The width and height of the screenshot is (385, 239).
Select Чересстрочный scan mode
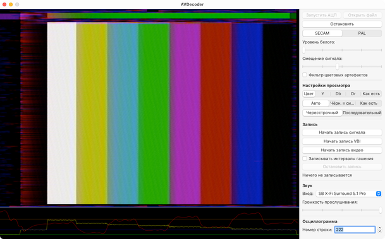tap(322, 113)
